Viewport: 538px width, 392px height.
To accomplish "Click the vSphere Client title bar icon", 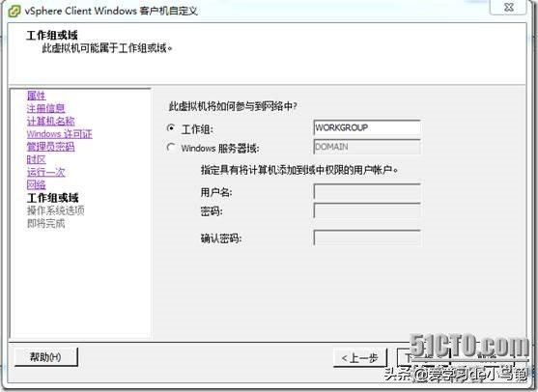I will tap(14, 12).
